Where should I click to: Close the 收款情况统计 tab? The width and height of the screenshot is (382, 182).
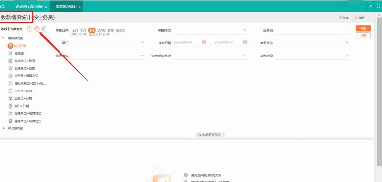[x=80, y=7]
